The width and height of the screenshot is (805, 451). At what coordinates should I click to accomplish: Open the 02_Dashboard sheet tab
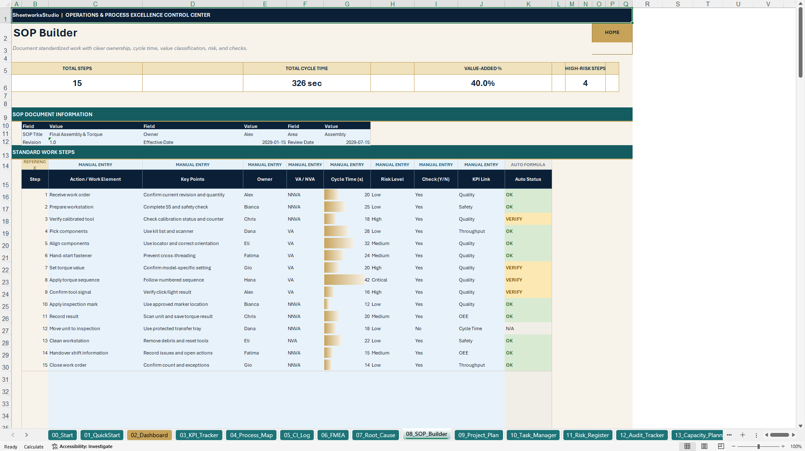pos(149,435)
